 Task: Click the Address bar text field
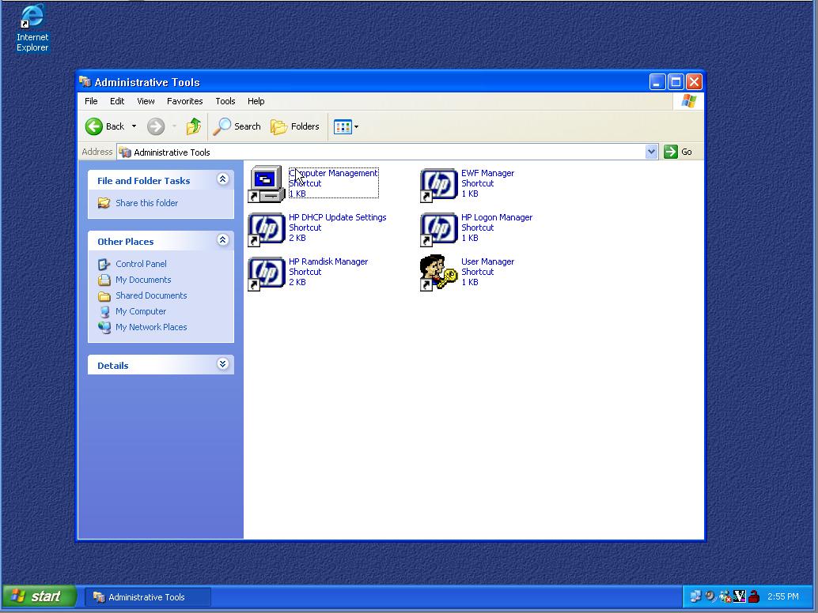tap(381, 152)
